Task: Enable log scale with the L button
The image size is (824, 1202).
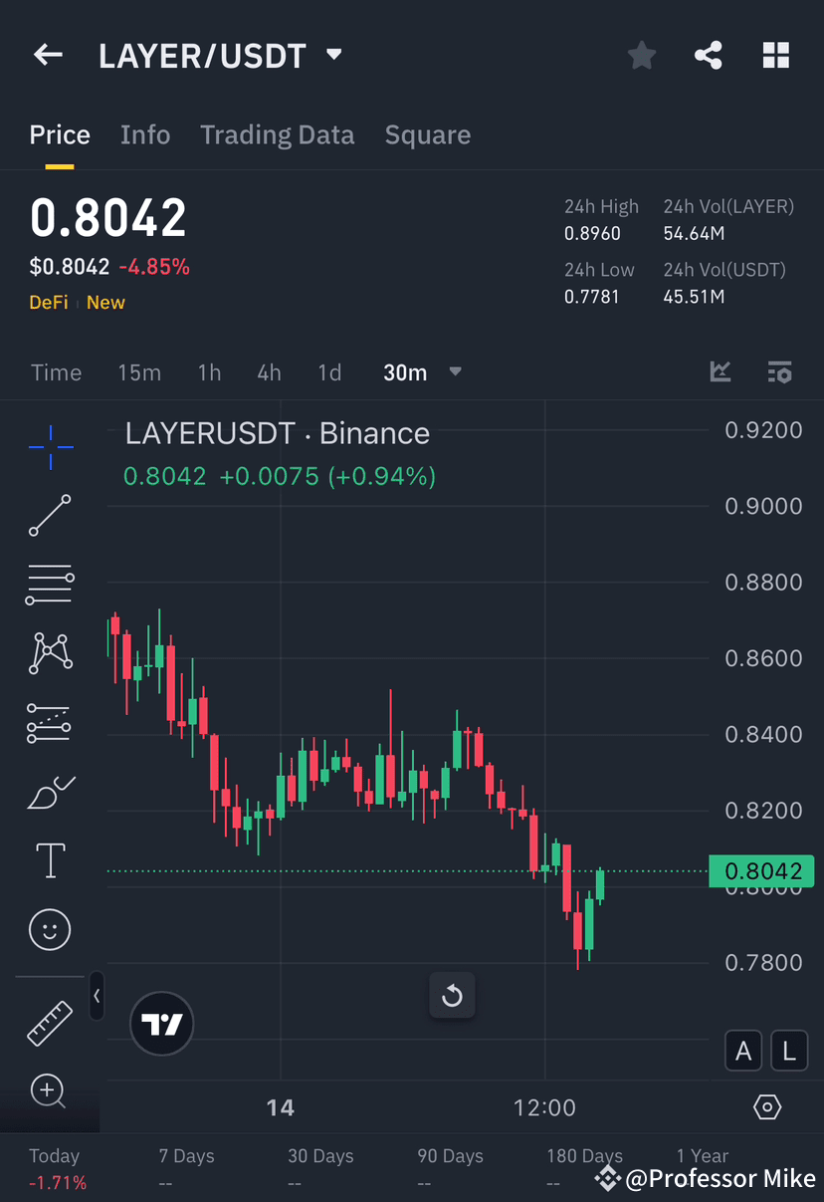Action: coord(788,1051)
